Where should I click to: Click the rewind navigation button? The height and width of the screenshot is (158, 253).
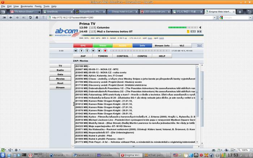coord(4,17)
